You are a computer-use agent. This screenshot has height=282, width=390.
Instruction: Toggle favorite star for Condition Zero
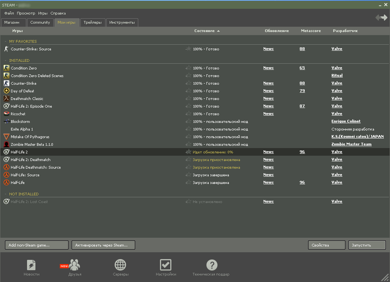[188, 68]
